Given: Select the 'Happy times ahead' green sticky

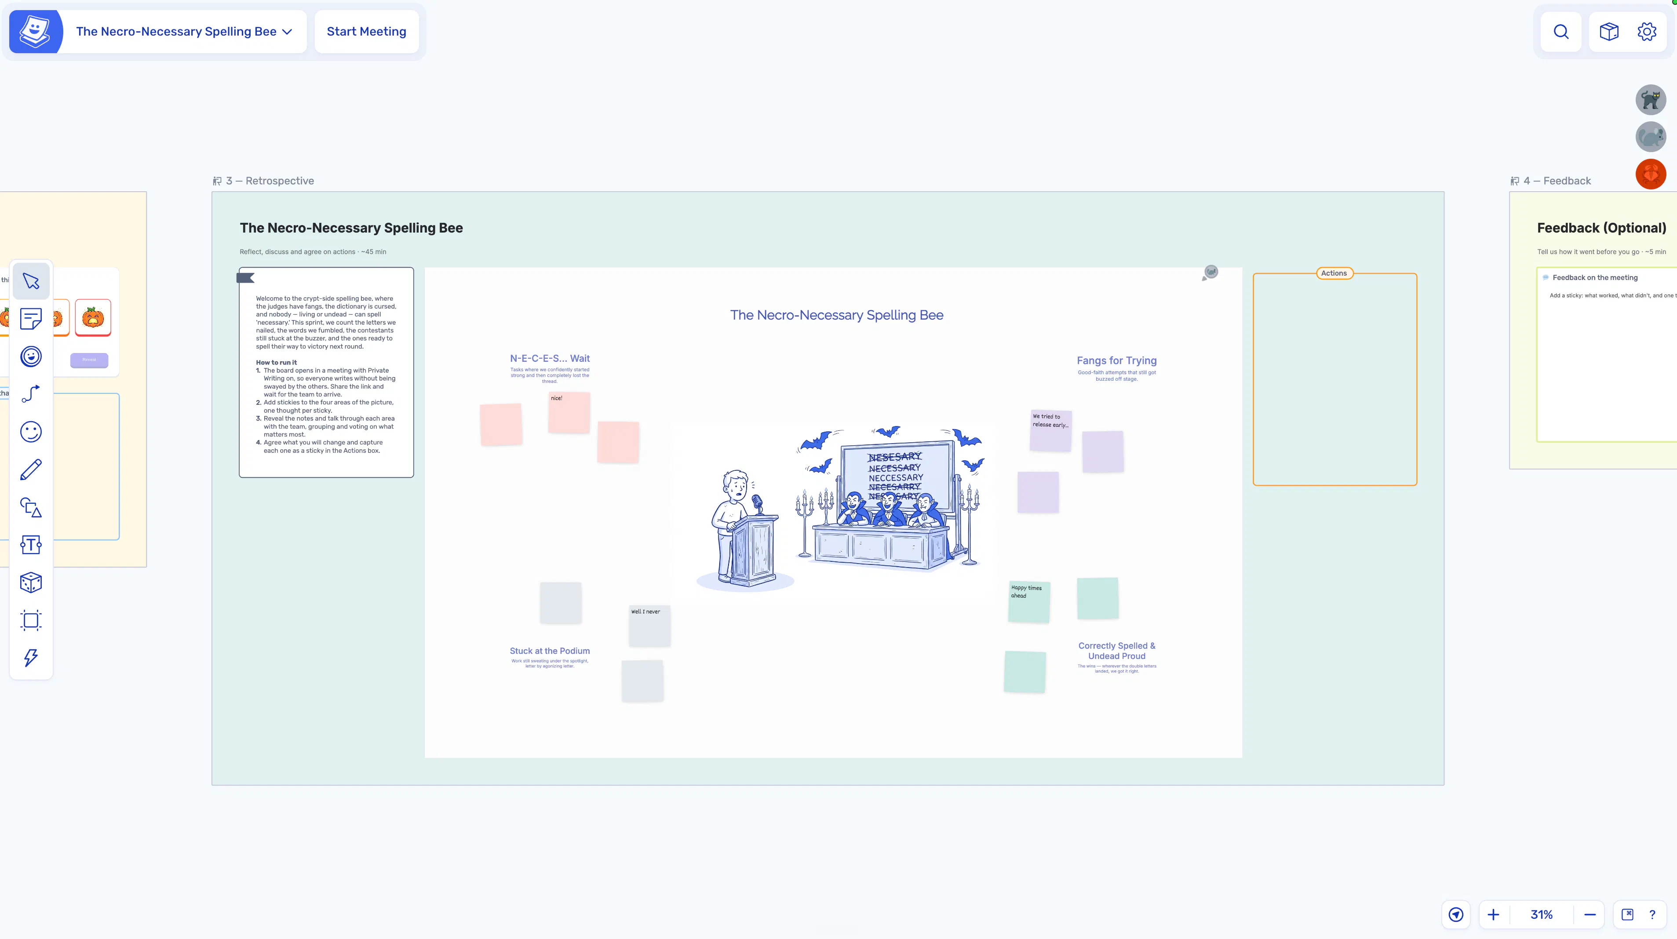Looking at the screenshot, I should point(1028,602).
